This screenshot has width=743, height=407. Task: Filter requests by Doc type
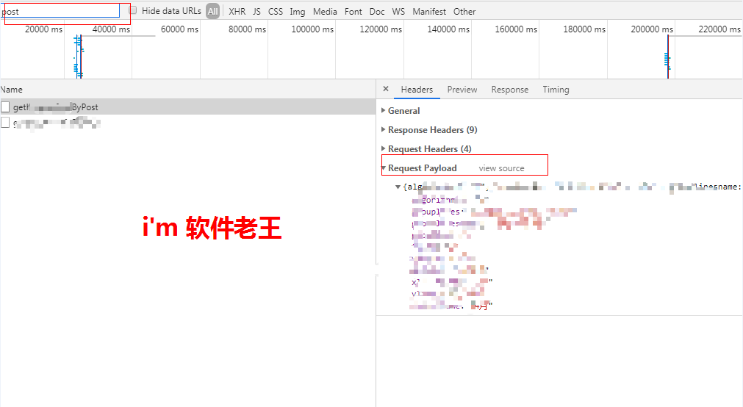377,11
